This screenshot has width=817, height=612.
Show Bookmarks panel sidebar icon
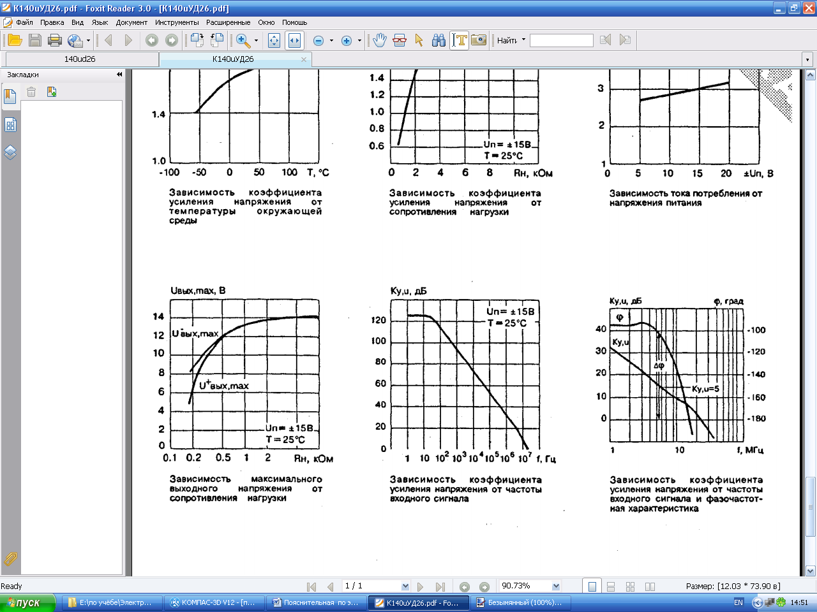[x=10, y=96]
